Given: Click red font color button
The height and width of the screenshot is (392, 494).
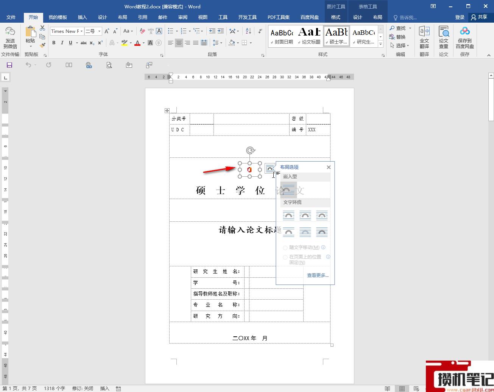Looking at the screenshot, I should pyautogui.click(x=137, y=43).
